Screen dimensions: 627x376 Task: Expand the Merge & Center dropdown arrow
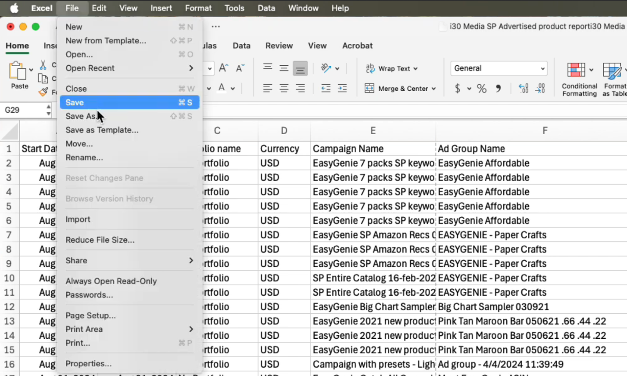coord(434,89)
